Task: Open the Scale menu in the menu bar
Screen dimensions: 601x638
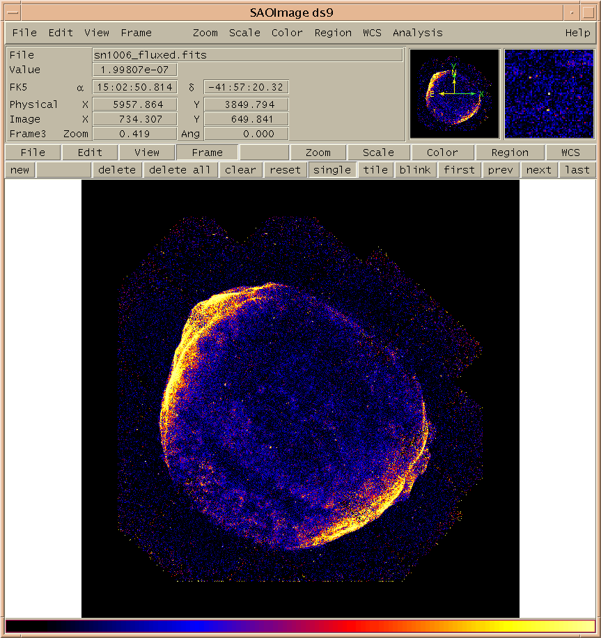Action: [x=244, y=33]
